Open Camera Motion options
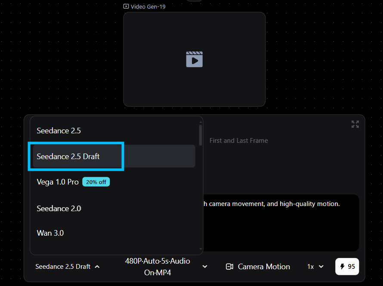 coord(258,267)
